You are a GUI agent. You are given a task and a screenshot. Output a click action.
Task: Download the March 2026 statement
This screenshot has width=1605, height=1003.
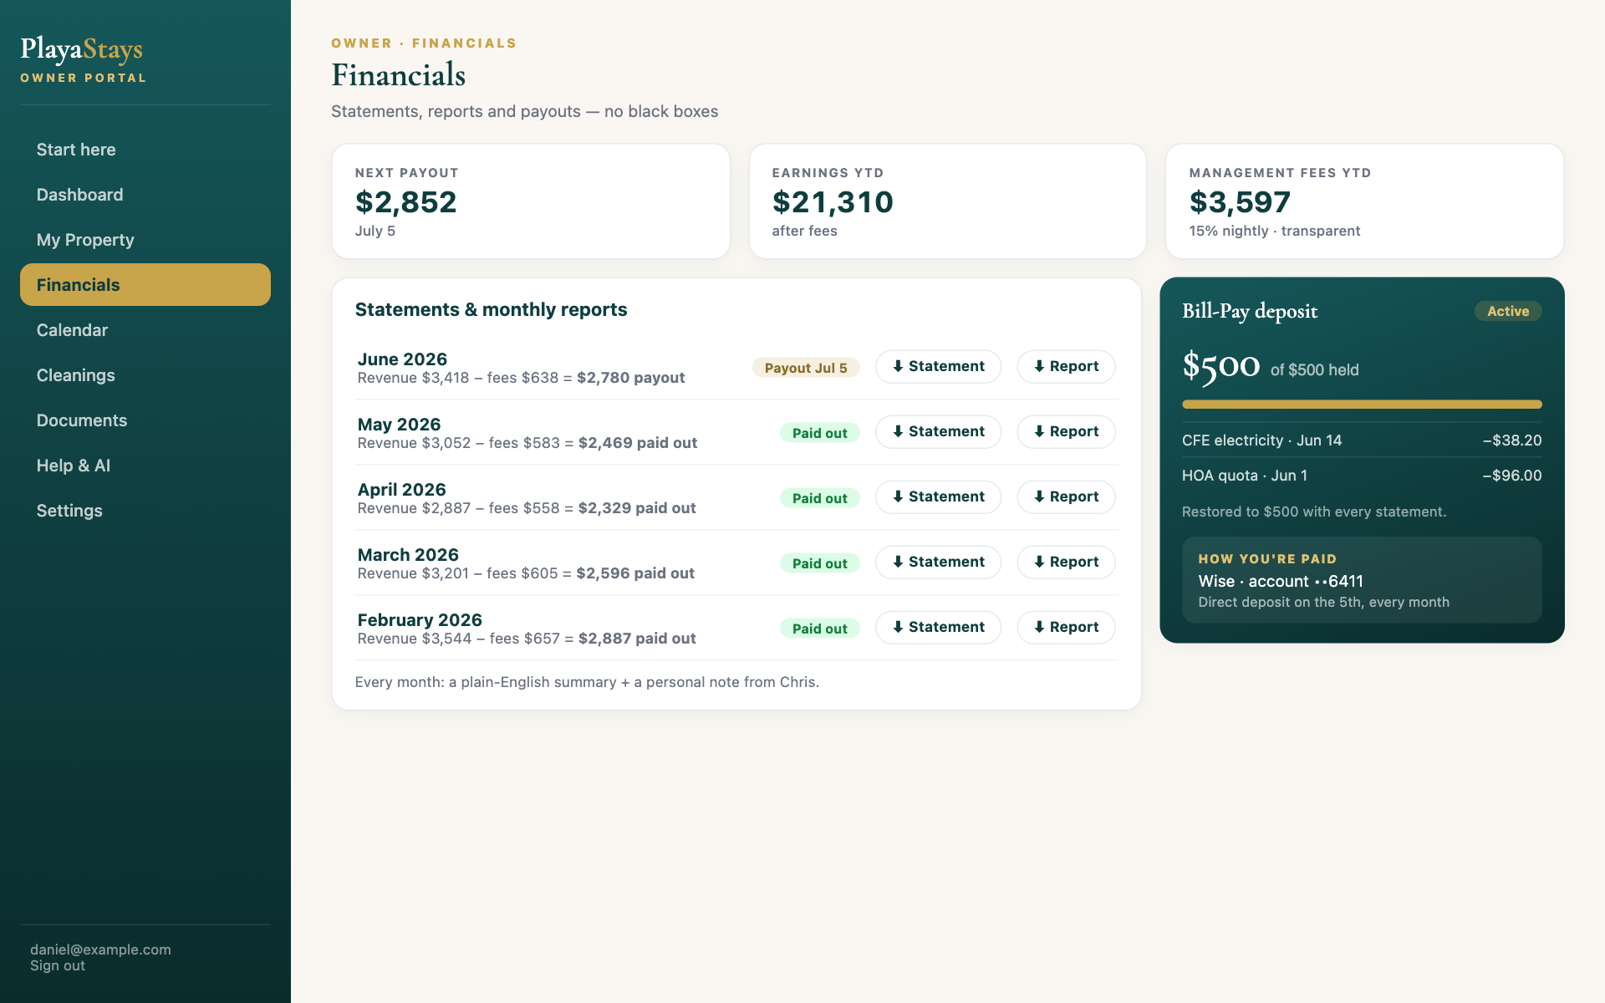[x=938, y=562]
